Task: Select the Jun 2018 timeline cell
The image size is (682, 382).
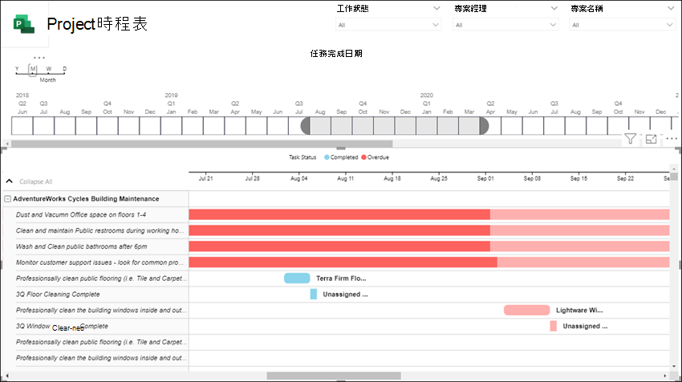Action: point(22,126)
